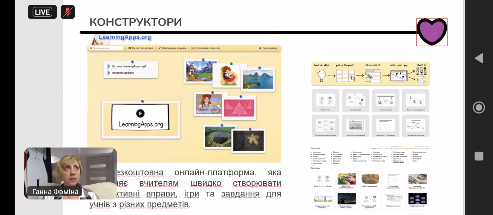Click Створити колекцію in the toolbar

point(206,48)
